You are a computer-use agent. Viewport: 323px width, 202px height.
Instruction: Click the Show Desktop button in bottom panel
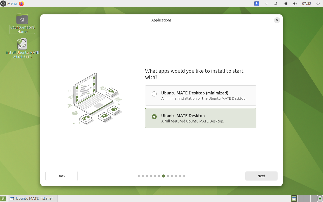coord(3,198)
